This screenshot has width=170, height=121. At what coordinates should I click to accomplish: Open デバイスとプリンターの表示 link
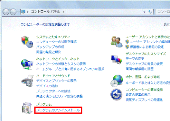click(56, 81)
